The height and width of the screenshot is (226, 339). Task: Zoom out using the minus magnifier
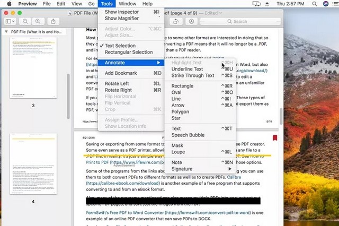coord(25,21)
